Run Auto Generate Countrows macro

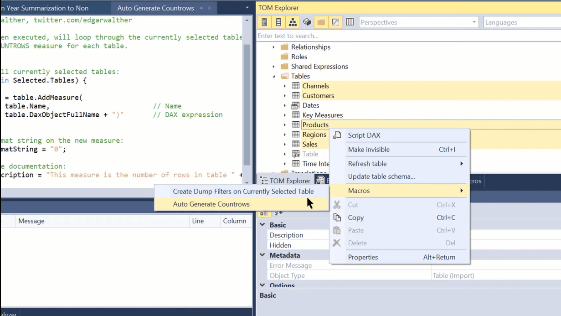tap(242, 204)
